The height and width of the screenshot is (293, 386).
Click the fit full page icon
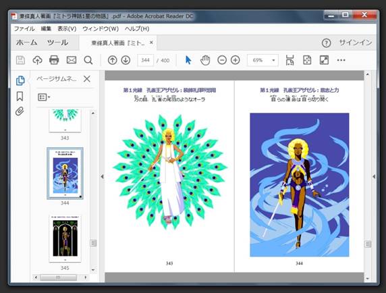coord(307,60)
